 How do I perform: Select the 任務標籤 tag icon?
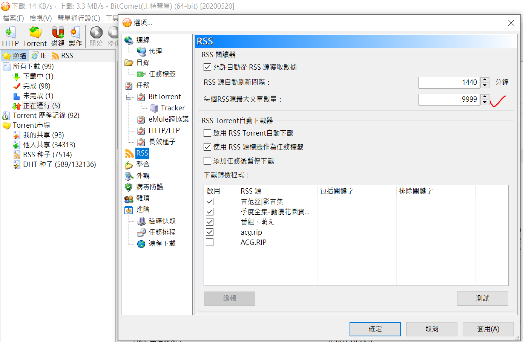(x=141, y=74)
